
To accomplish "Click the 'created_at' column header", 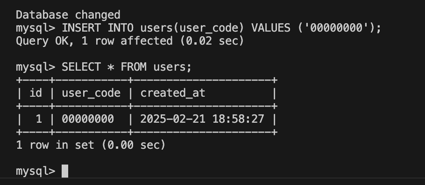I will [173, 93].
